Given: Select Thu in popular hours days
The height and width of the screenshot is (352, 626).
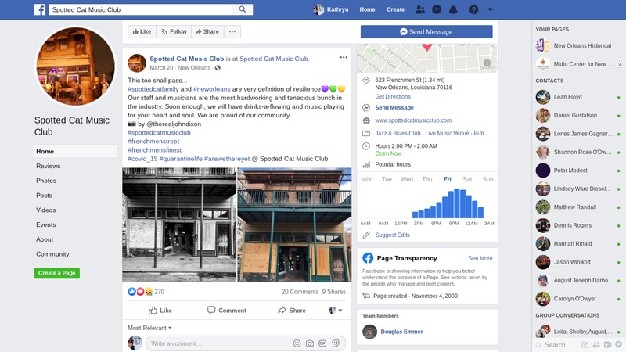Looking at the screenshot, I should point(427,179).
